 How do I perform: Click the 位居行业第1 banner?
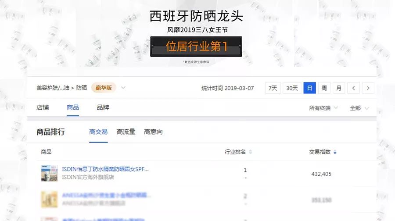(x=196, y=46)
